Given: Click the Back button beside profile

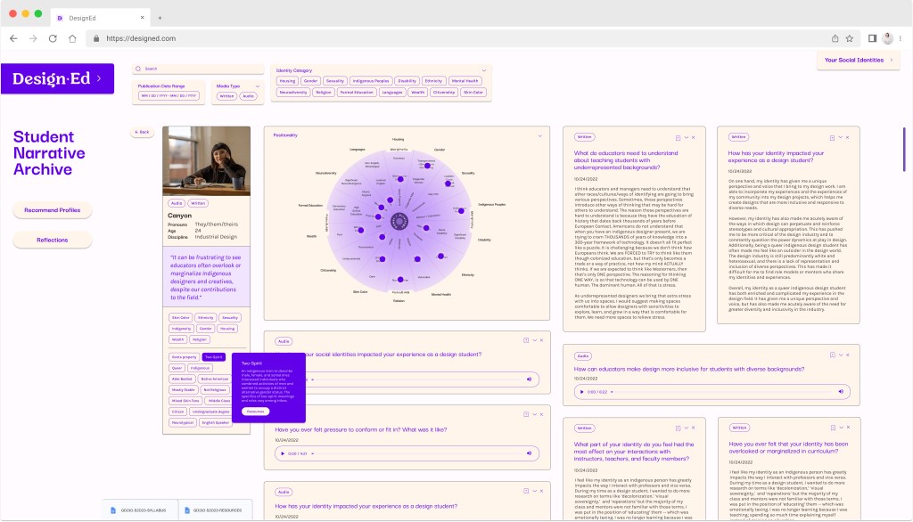Looking at the screenshot, I should 142,132.
